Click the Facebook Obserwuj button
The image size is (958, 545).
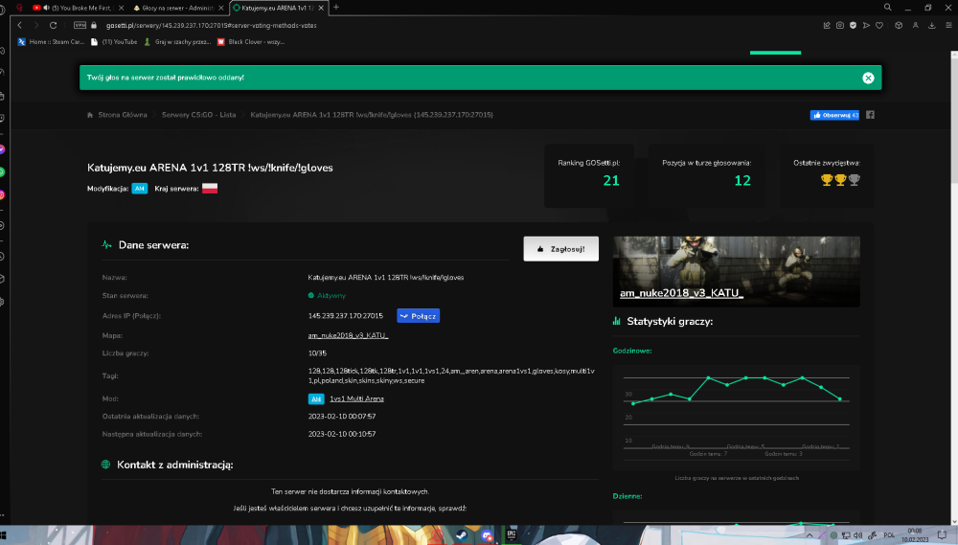tap(834, 115)
